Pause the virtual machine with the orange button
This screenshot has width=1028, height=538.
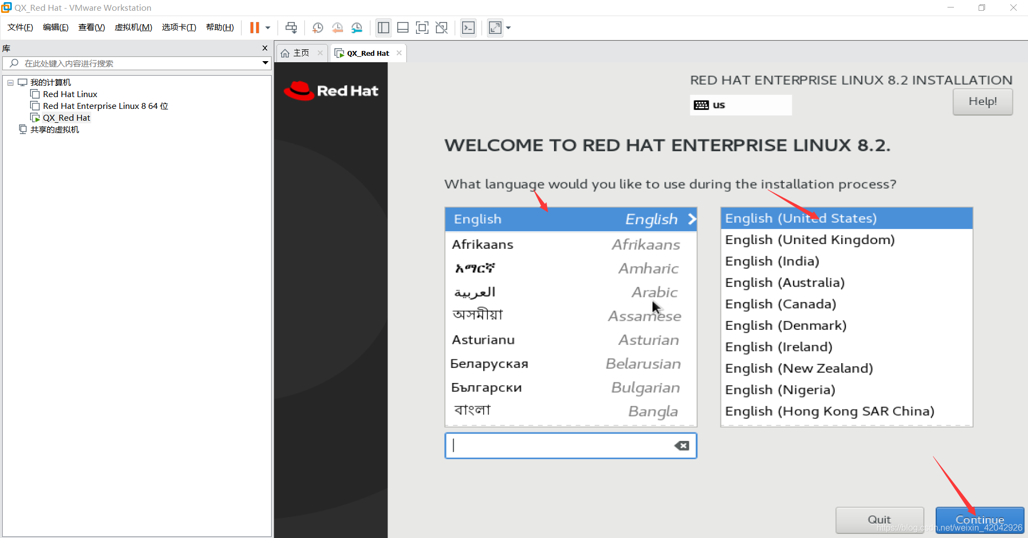tap(254, 28)
